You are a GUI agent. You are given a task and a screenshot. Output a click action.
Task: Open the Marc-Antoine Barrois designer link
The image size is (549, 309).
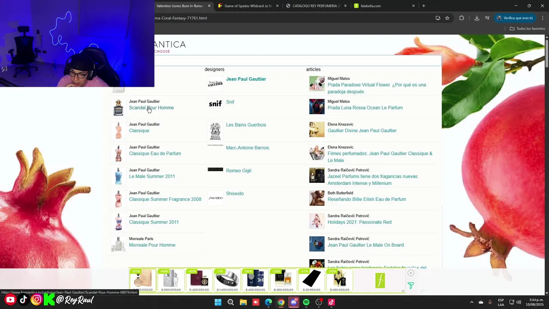[247, 148]
